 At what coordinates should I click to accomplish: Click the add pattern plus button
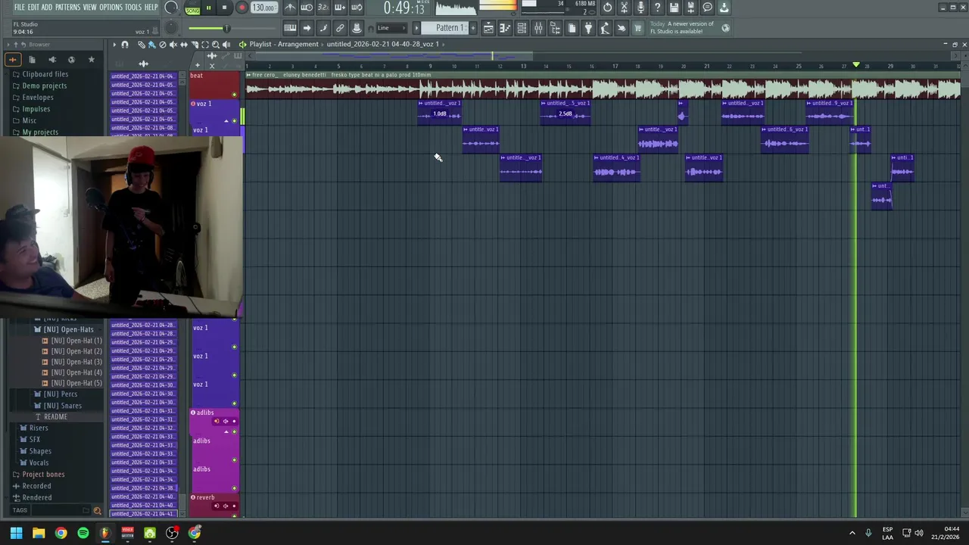pyautogui.click(x=473, y=28)
